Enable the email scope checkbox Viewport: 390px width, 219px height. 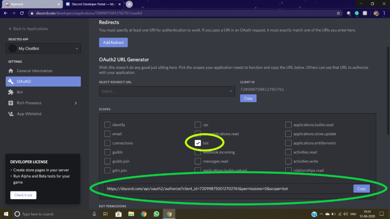(x=107, y=134)
